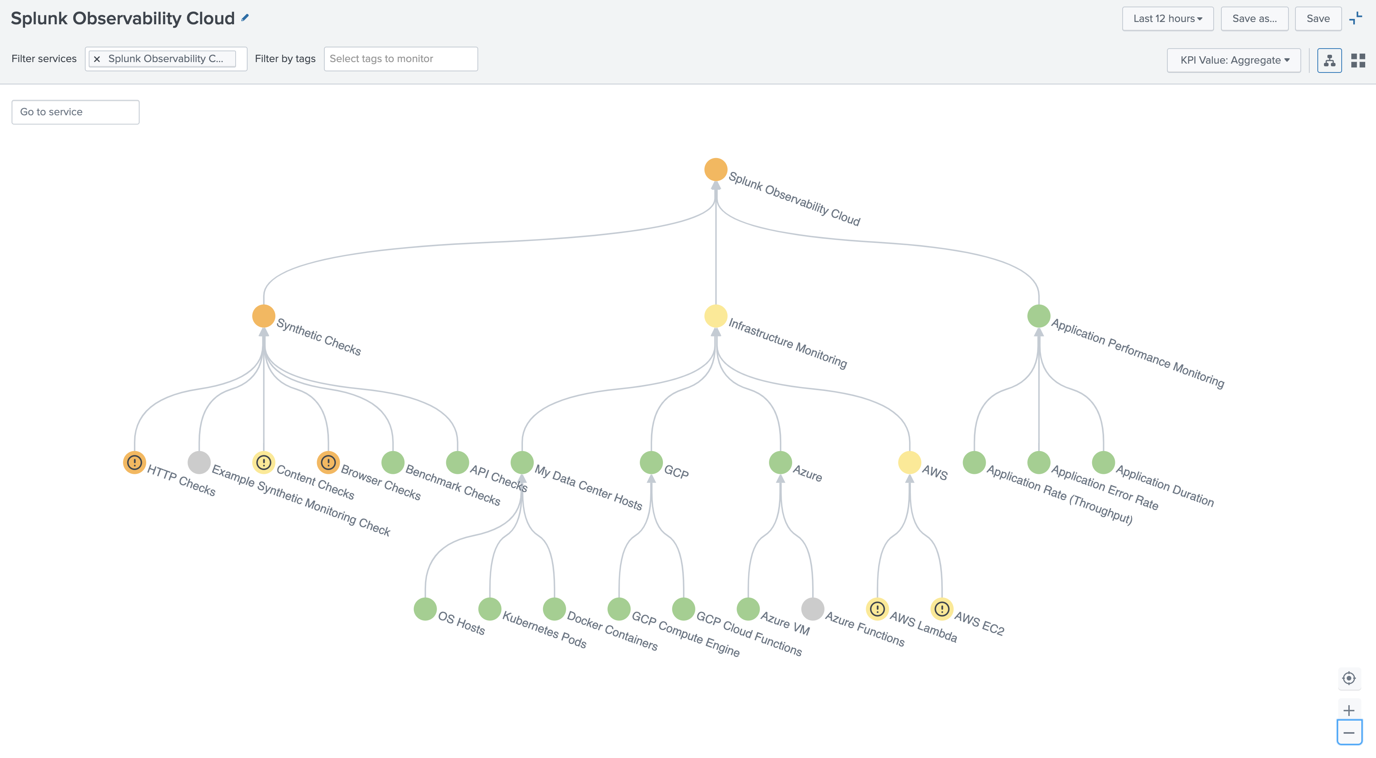Screen dimensions: 1376x758
Task: Select the API Checks node
Action: (458, 463)
